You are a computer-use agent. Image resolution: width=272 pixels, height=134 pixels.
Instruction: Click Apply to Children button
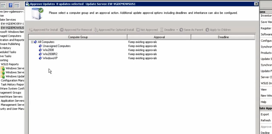[x=218, y=30]
